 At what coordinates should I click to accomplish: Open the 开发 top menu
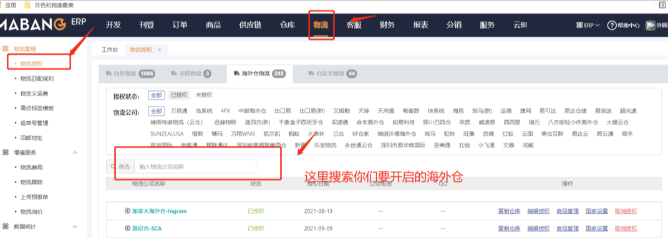pyautogui.click(x=114, y=25)
